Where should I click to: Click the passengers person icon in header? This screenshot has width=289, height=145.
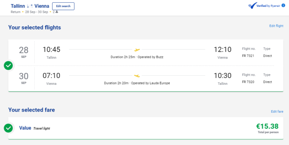point(57,12)
